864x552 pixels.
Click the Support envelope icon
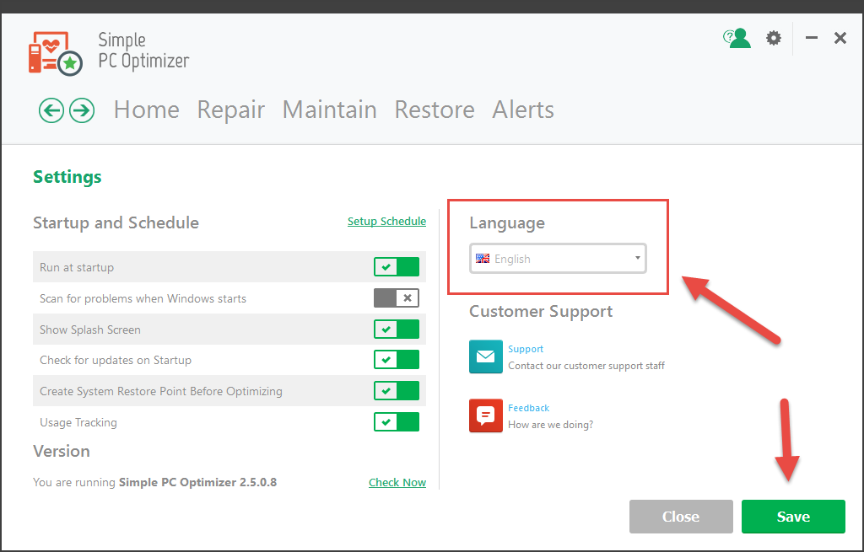click(x=485, y=356)
